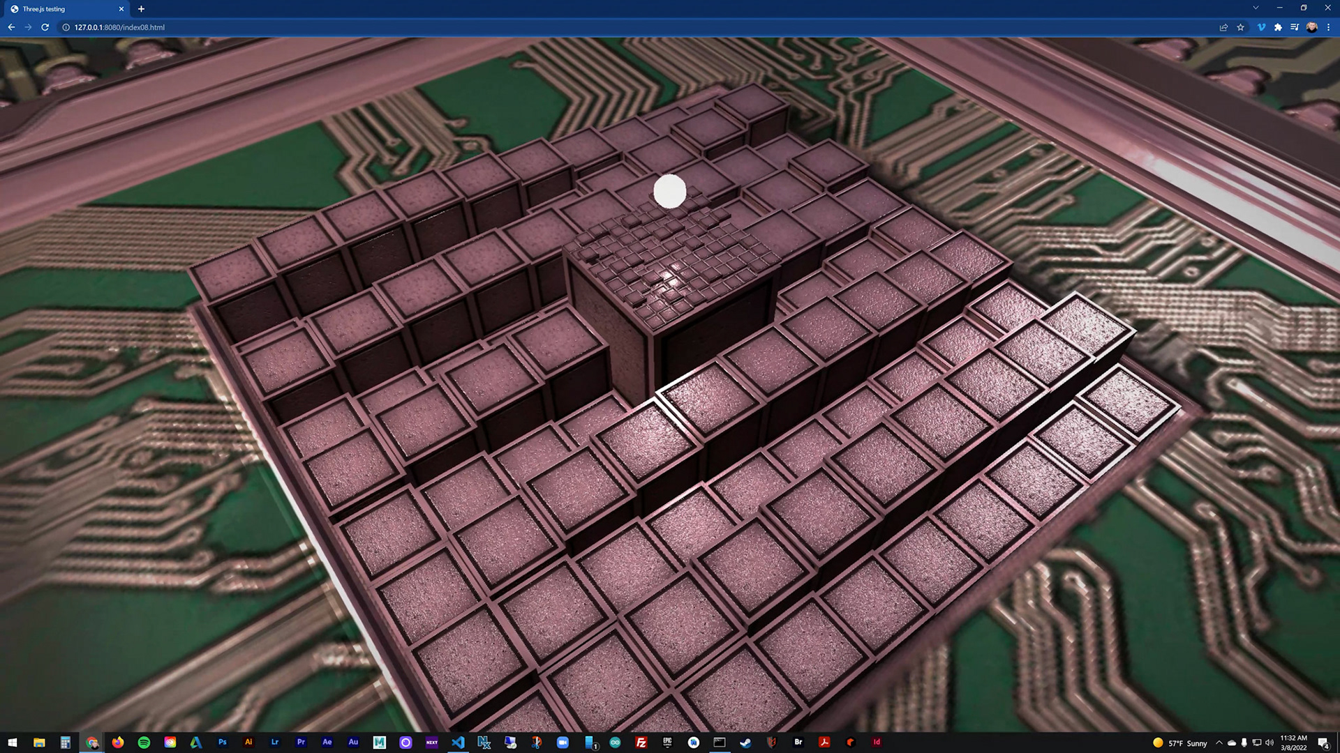This screenshot has height=753, width=1340.
Task: Switch to Visual Studio Code
Action: coord(458,742)
